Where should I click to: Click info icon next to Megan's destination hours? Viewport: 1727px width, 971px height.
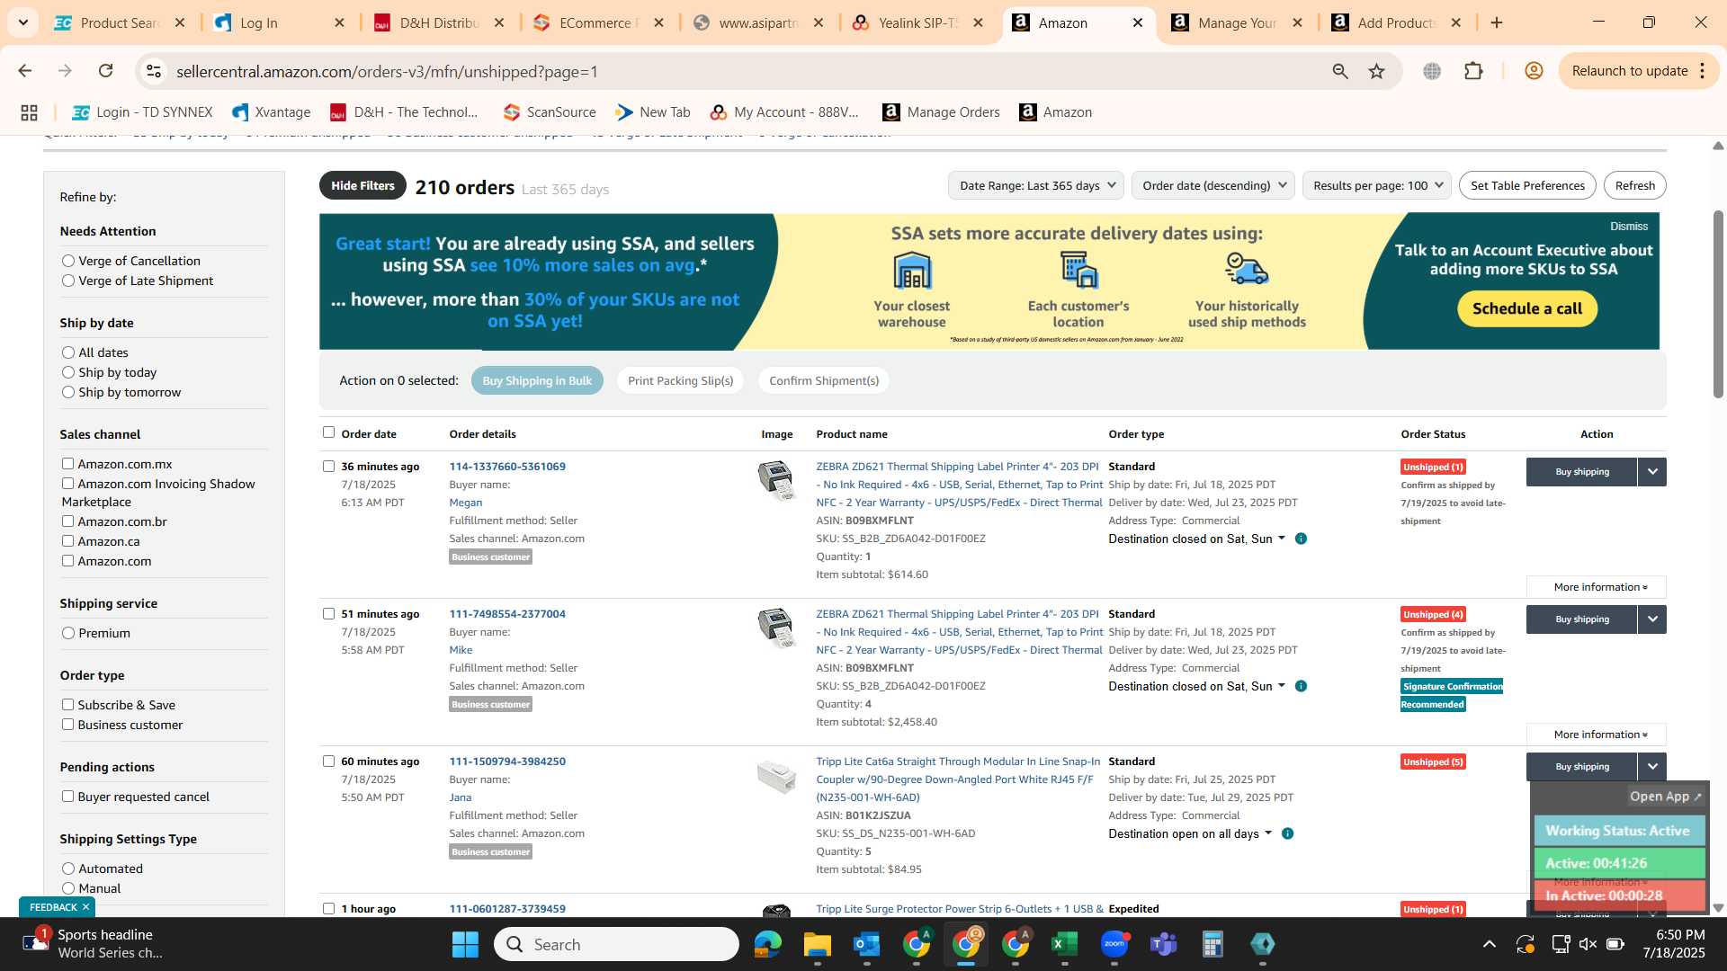[1301, 539]
